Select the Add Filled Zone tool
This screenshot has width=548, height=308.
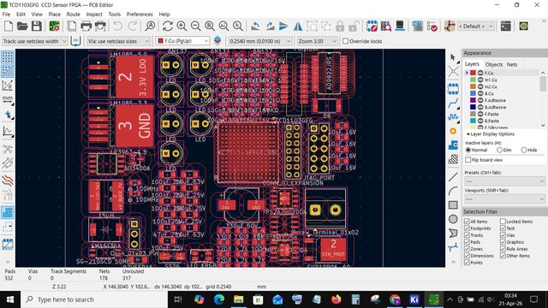coord(453,145)
